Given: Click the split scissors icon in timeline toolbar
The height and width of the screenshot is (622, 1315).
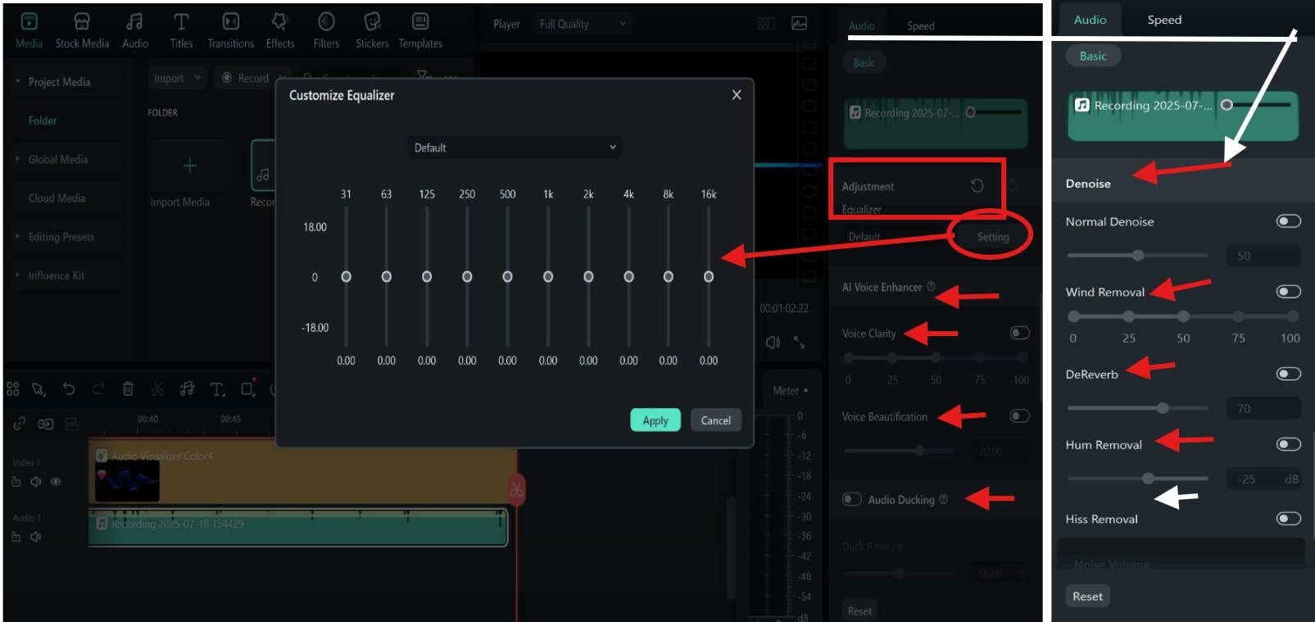Looking at the screenshot, I should 157,389.
